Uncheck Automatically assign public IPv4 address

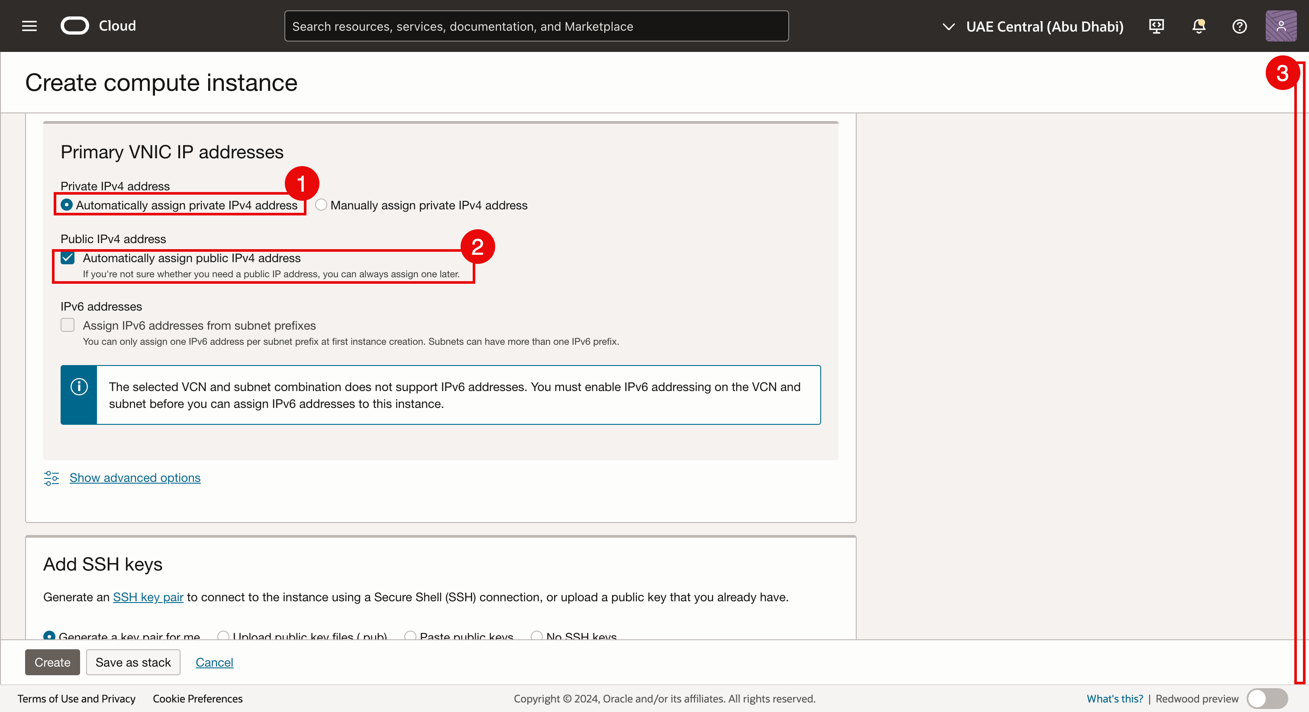click(68, 259)
